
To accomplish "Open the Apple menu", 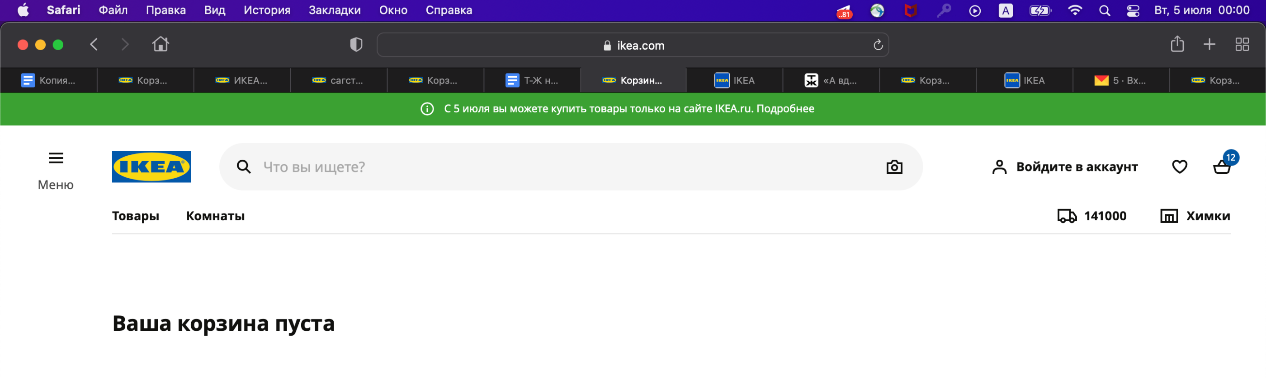I will coord(23,10).
